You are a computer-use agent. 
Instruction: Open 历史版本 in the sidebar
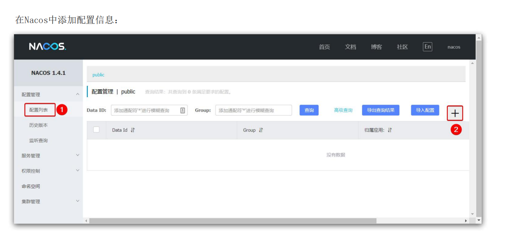click(38, 125)
